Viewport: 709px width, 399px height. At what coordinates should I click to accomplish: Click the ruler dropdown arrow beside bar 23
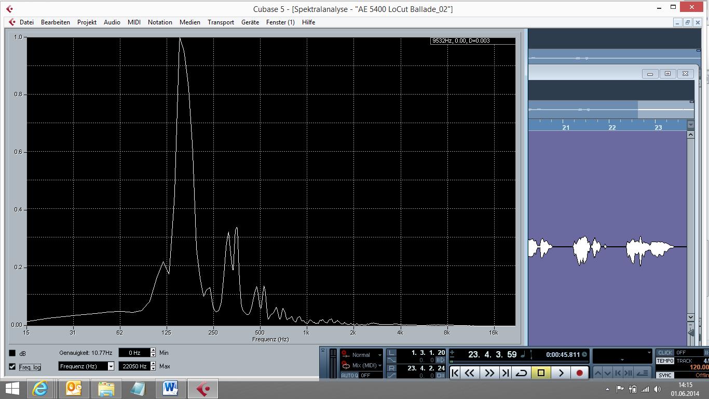point(691,125)
